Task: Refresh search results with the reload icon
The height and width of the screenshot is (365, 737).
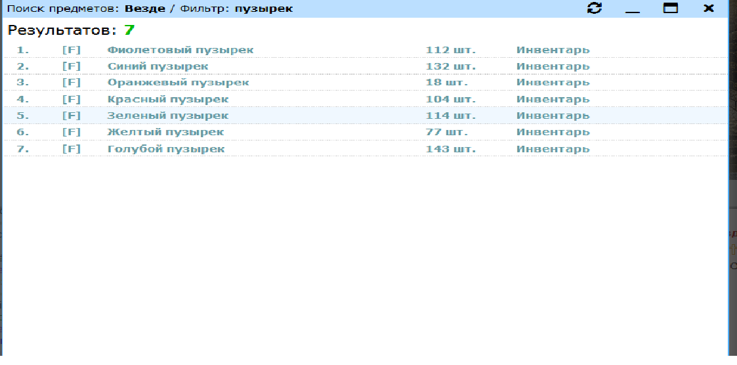Action: 595,8
